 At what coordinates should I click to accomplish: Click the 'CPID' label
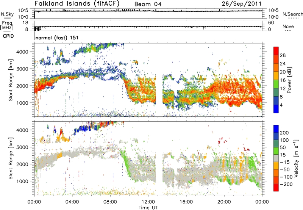tap(8, 36)
